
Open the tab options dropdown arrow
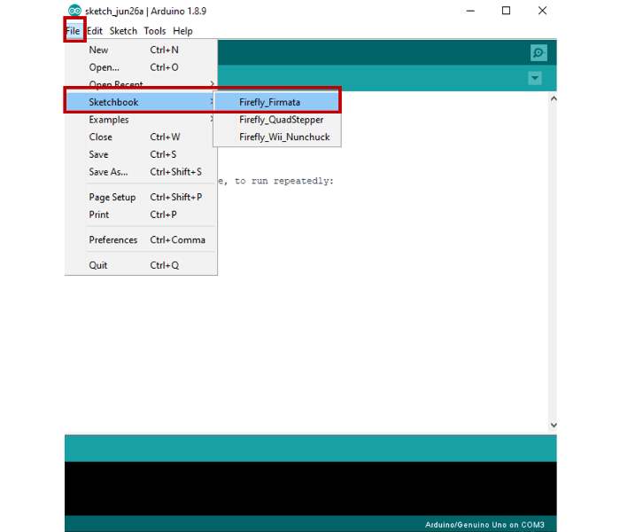point(535,78)
